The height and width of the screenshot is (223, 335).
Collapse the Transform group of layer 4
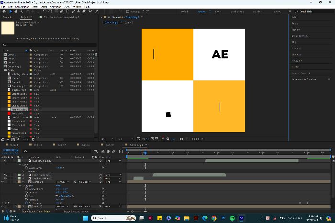coord(20,185)
